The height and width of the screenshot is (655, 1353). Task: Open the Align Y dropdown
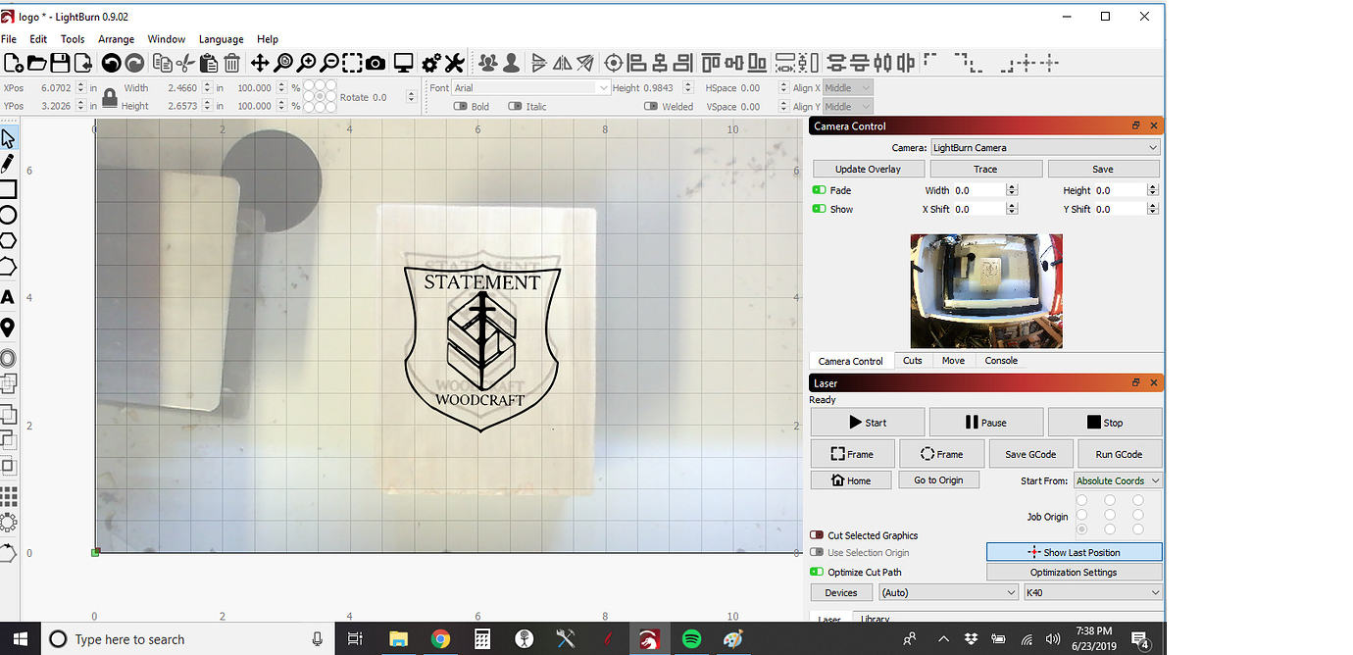click(x=847, y=107)
